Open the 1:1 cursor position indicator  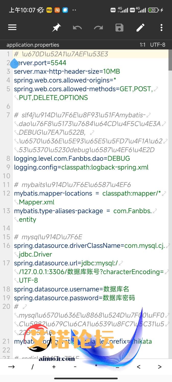(x=142, y=45)
